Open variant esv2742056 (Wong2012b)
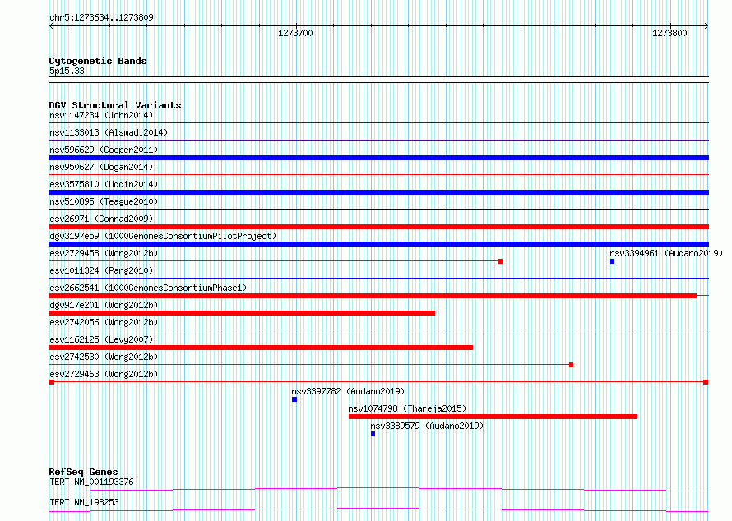Screen dimensions: 732x521 104,322
